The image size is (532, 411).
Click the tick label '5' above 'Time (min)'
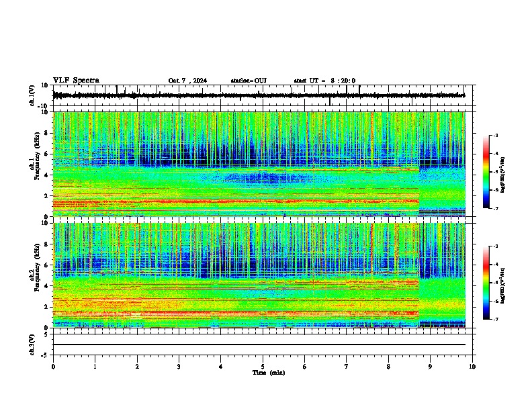coord(263,367)
